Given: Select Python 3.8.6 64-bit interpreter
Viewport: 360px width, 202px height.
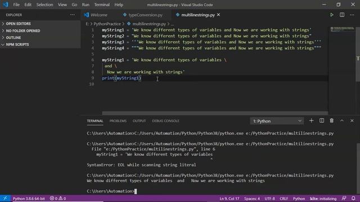Looking at the screenshot, I should 29,199.
